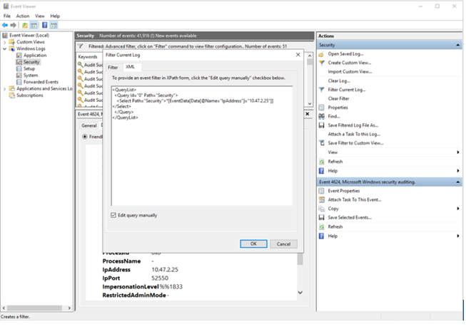This screenshot has width=466, height=329.
Task: Open Subscriptions node in the tree
Action: (30, 95)
